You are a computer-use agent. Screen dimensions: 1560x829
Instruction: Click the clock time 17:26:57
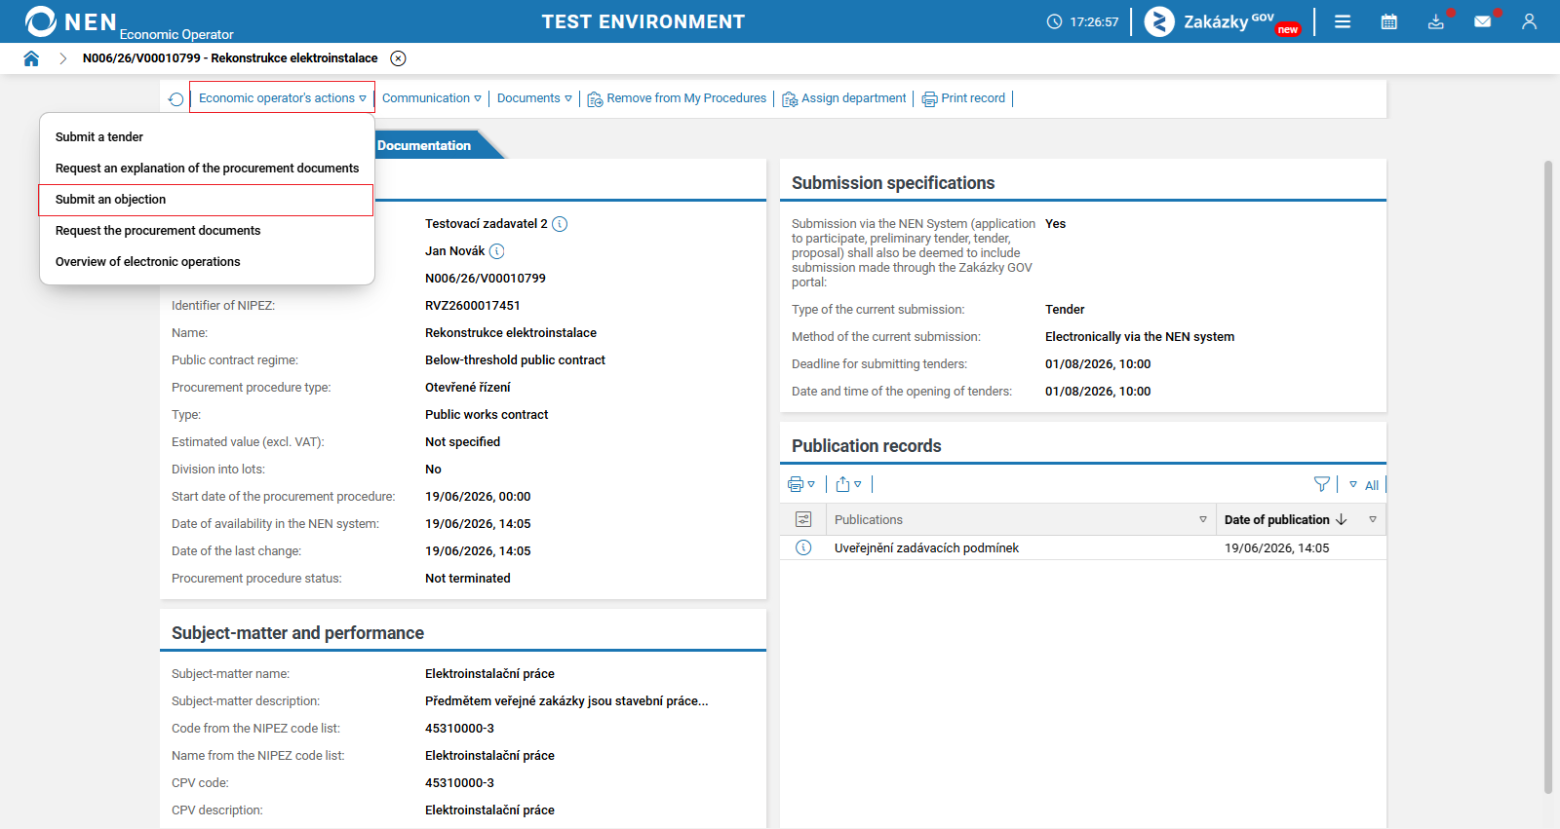[1094, 21]
